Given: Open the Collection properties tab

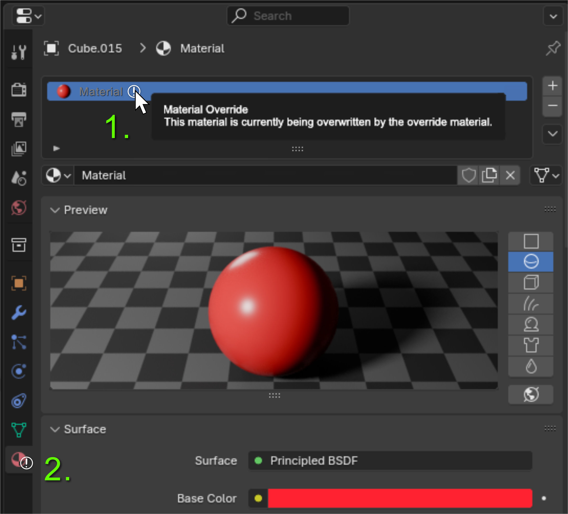Looking at the screenshot, I should pyautogui.click(x=19, y=244).
